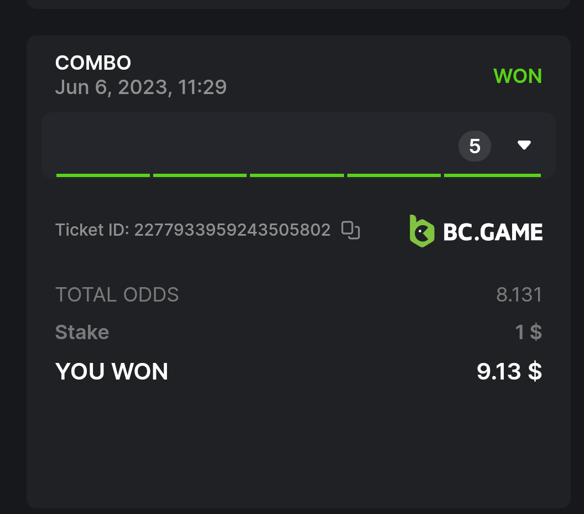Click the Jun 6, 2023, 11:29 date

pyautogui.click(x=140, y=87)
